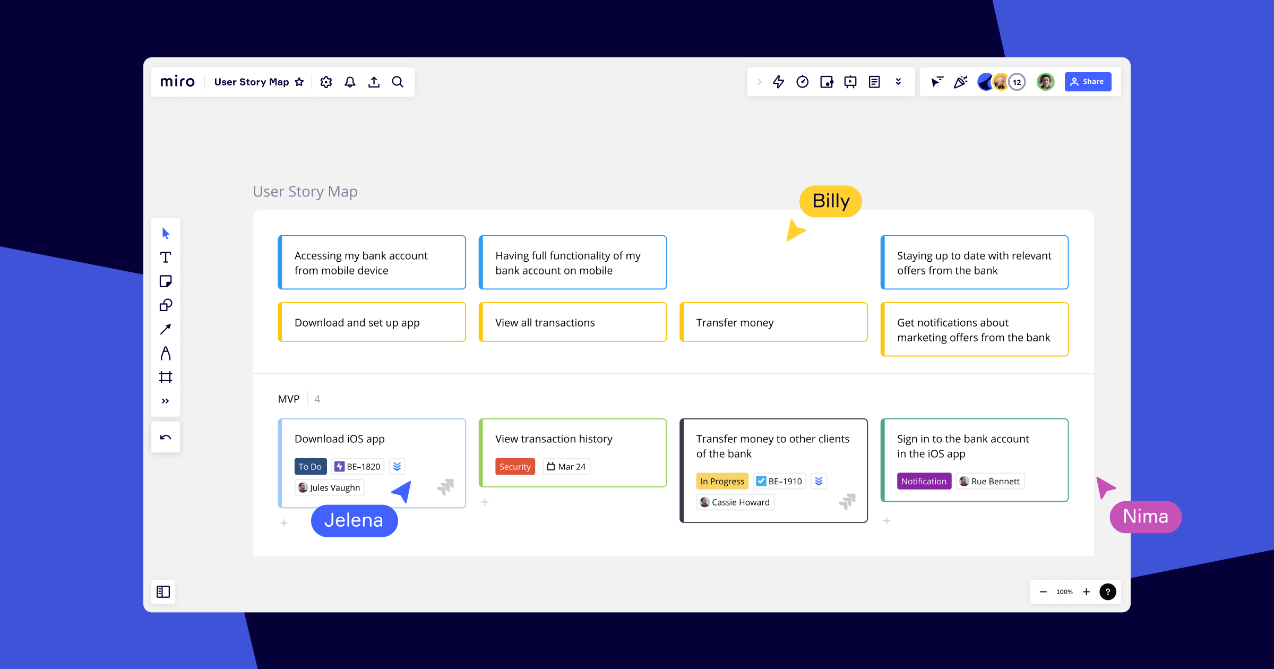The width and height of the screenshot is (1274, 669).
Task: Click the export board upload icon
Action: (374, 82)
